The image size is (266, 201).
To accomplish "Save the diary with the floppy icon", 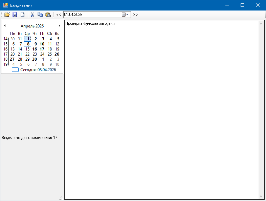I will point(15,15).
